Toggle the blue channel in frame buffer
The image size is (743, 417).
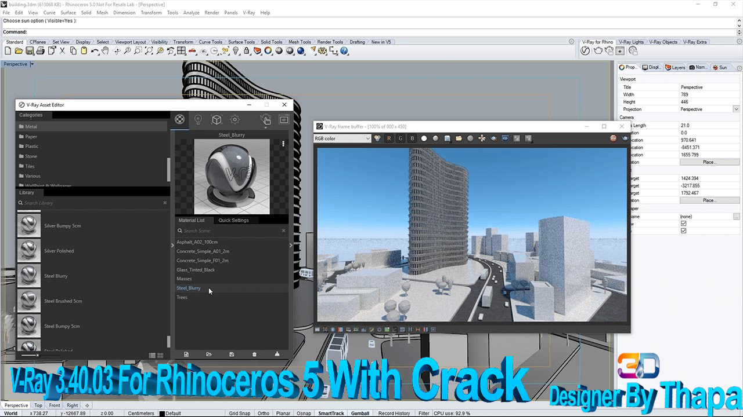point(412,138)
